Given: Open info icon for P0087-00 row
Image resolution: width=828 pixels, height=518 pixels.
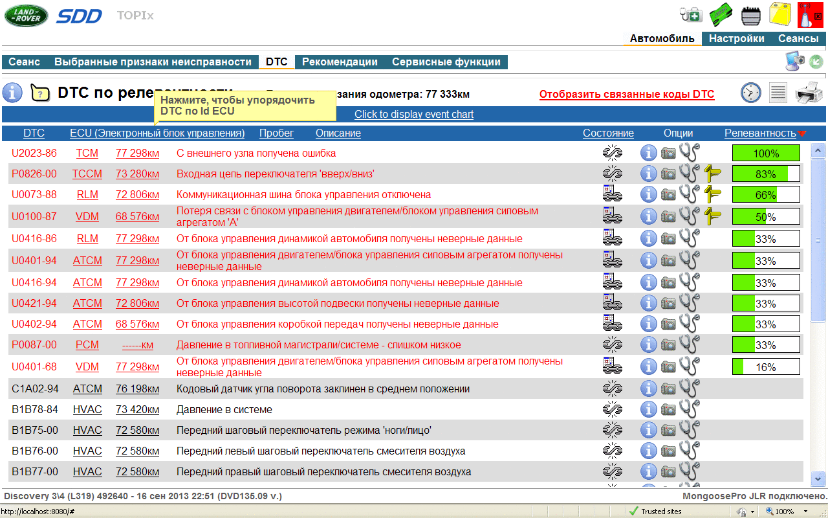Looking at the screenshot, I should [649, 345].
